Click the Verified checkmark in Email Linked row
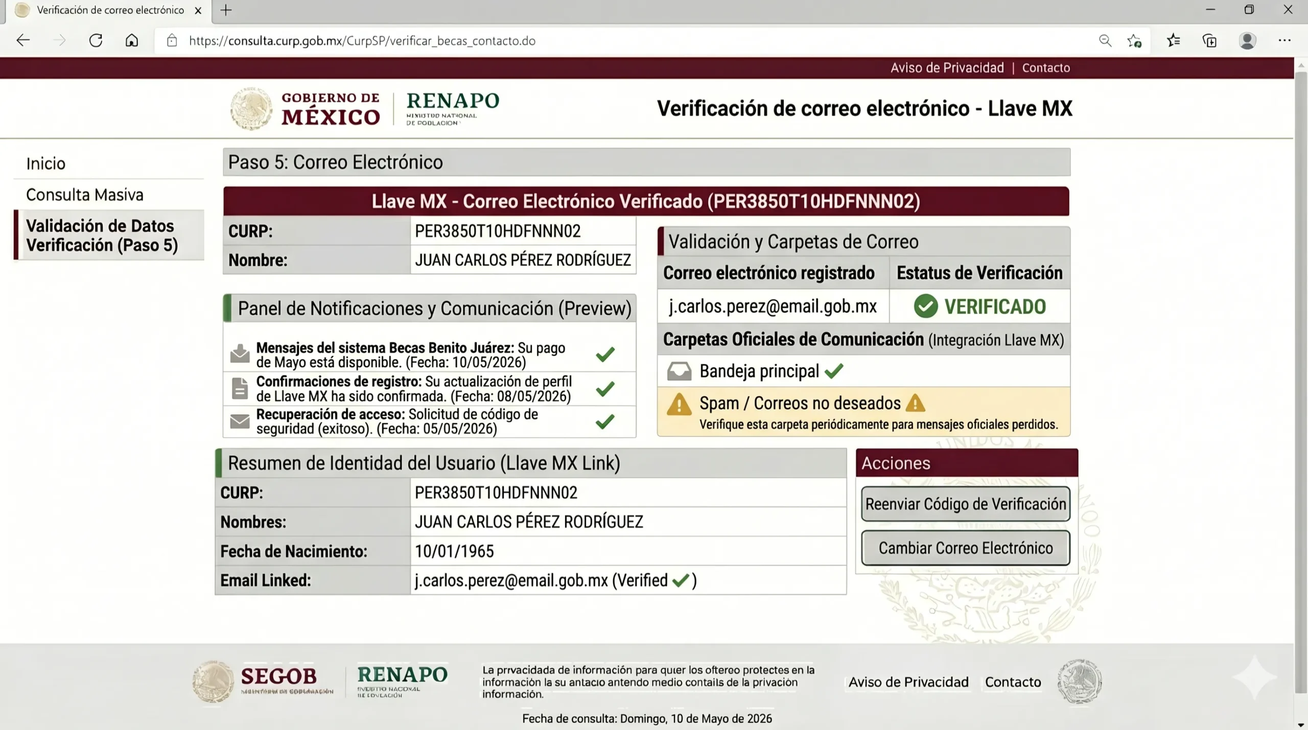The image size is (1308, 730). pos(681,580)
